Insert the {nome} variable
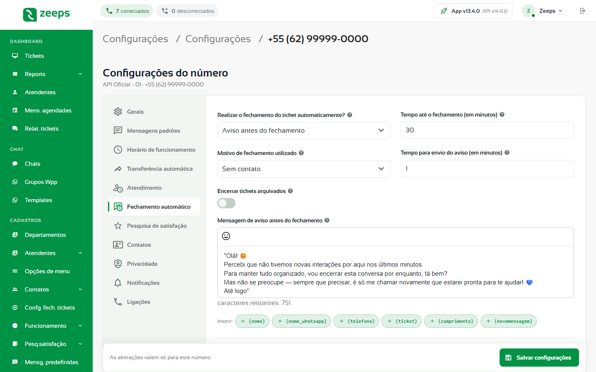This screenshot has height=372, width=596. [x=252, y=321]
